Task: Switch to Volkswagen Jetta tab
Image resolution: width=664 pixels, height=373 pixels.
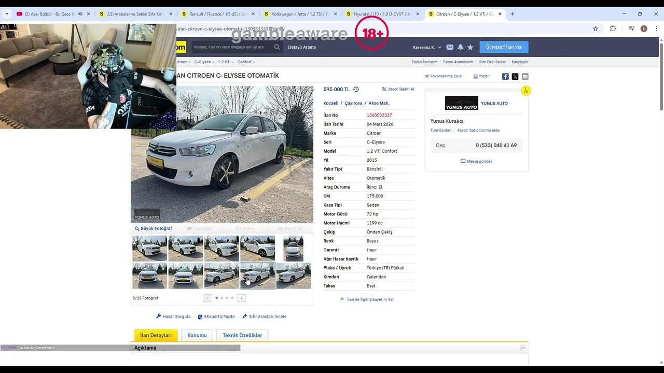Action: coord(300,14)
